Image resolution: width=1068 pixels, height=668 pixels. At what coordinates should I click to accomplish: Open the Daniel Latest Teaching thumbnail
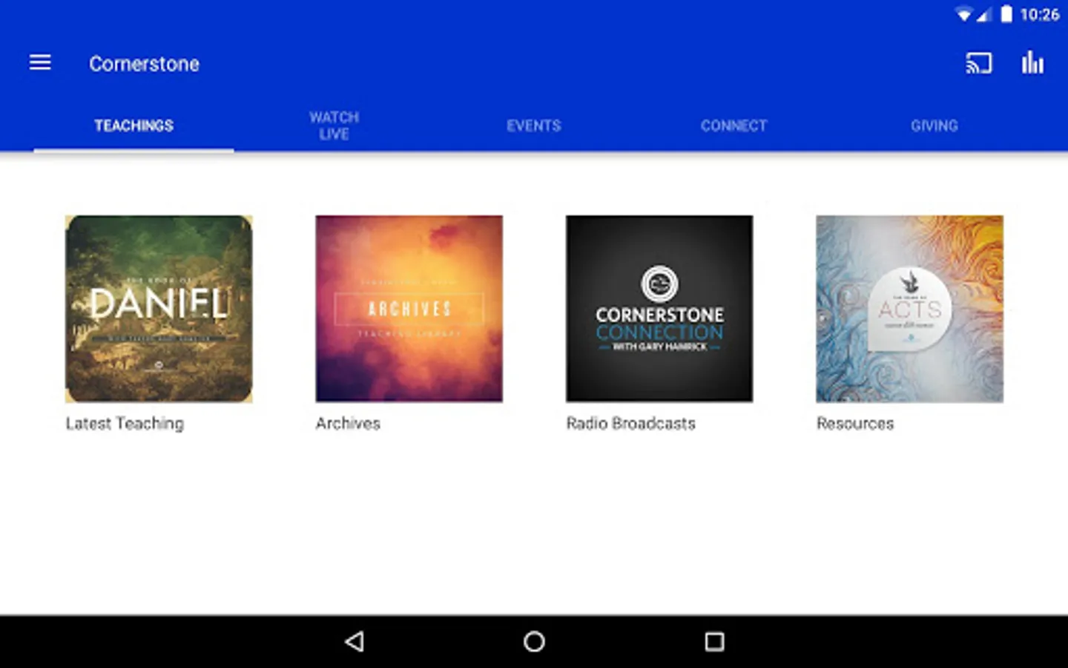(159, 309)
